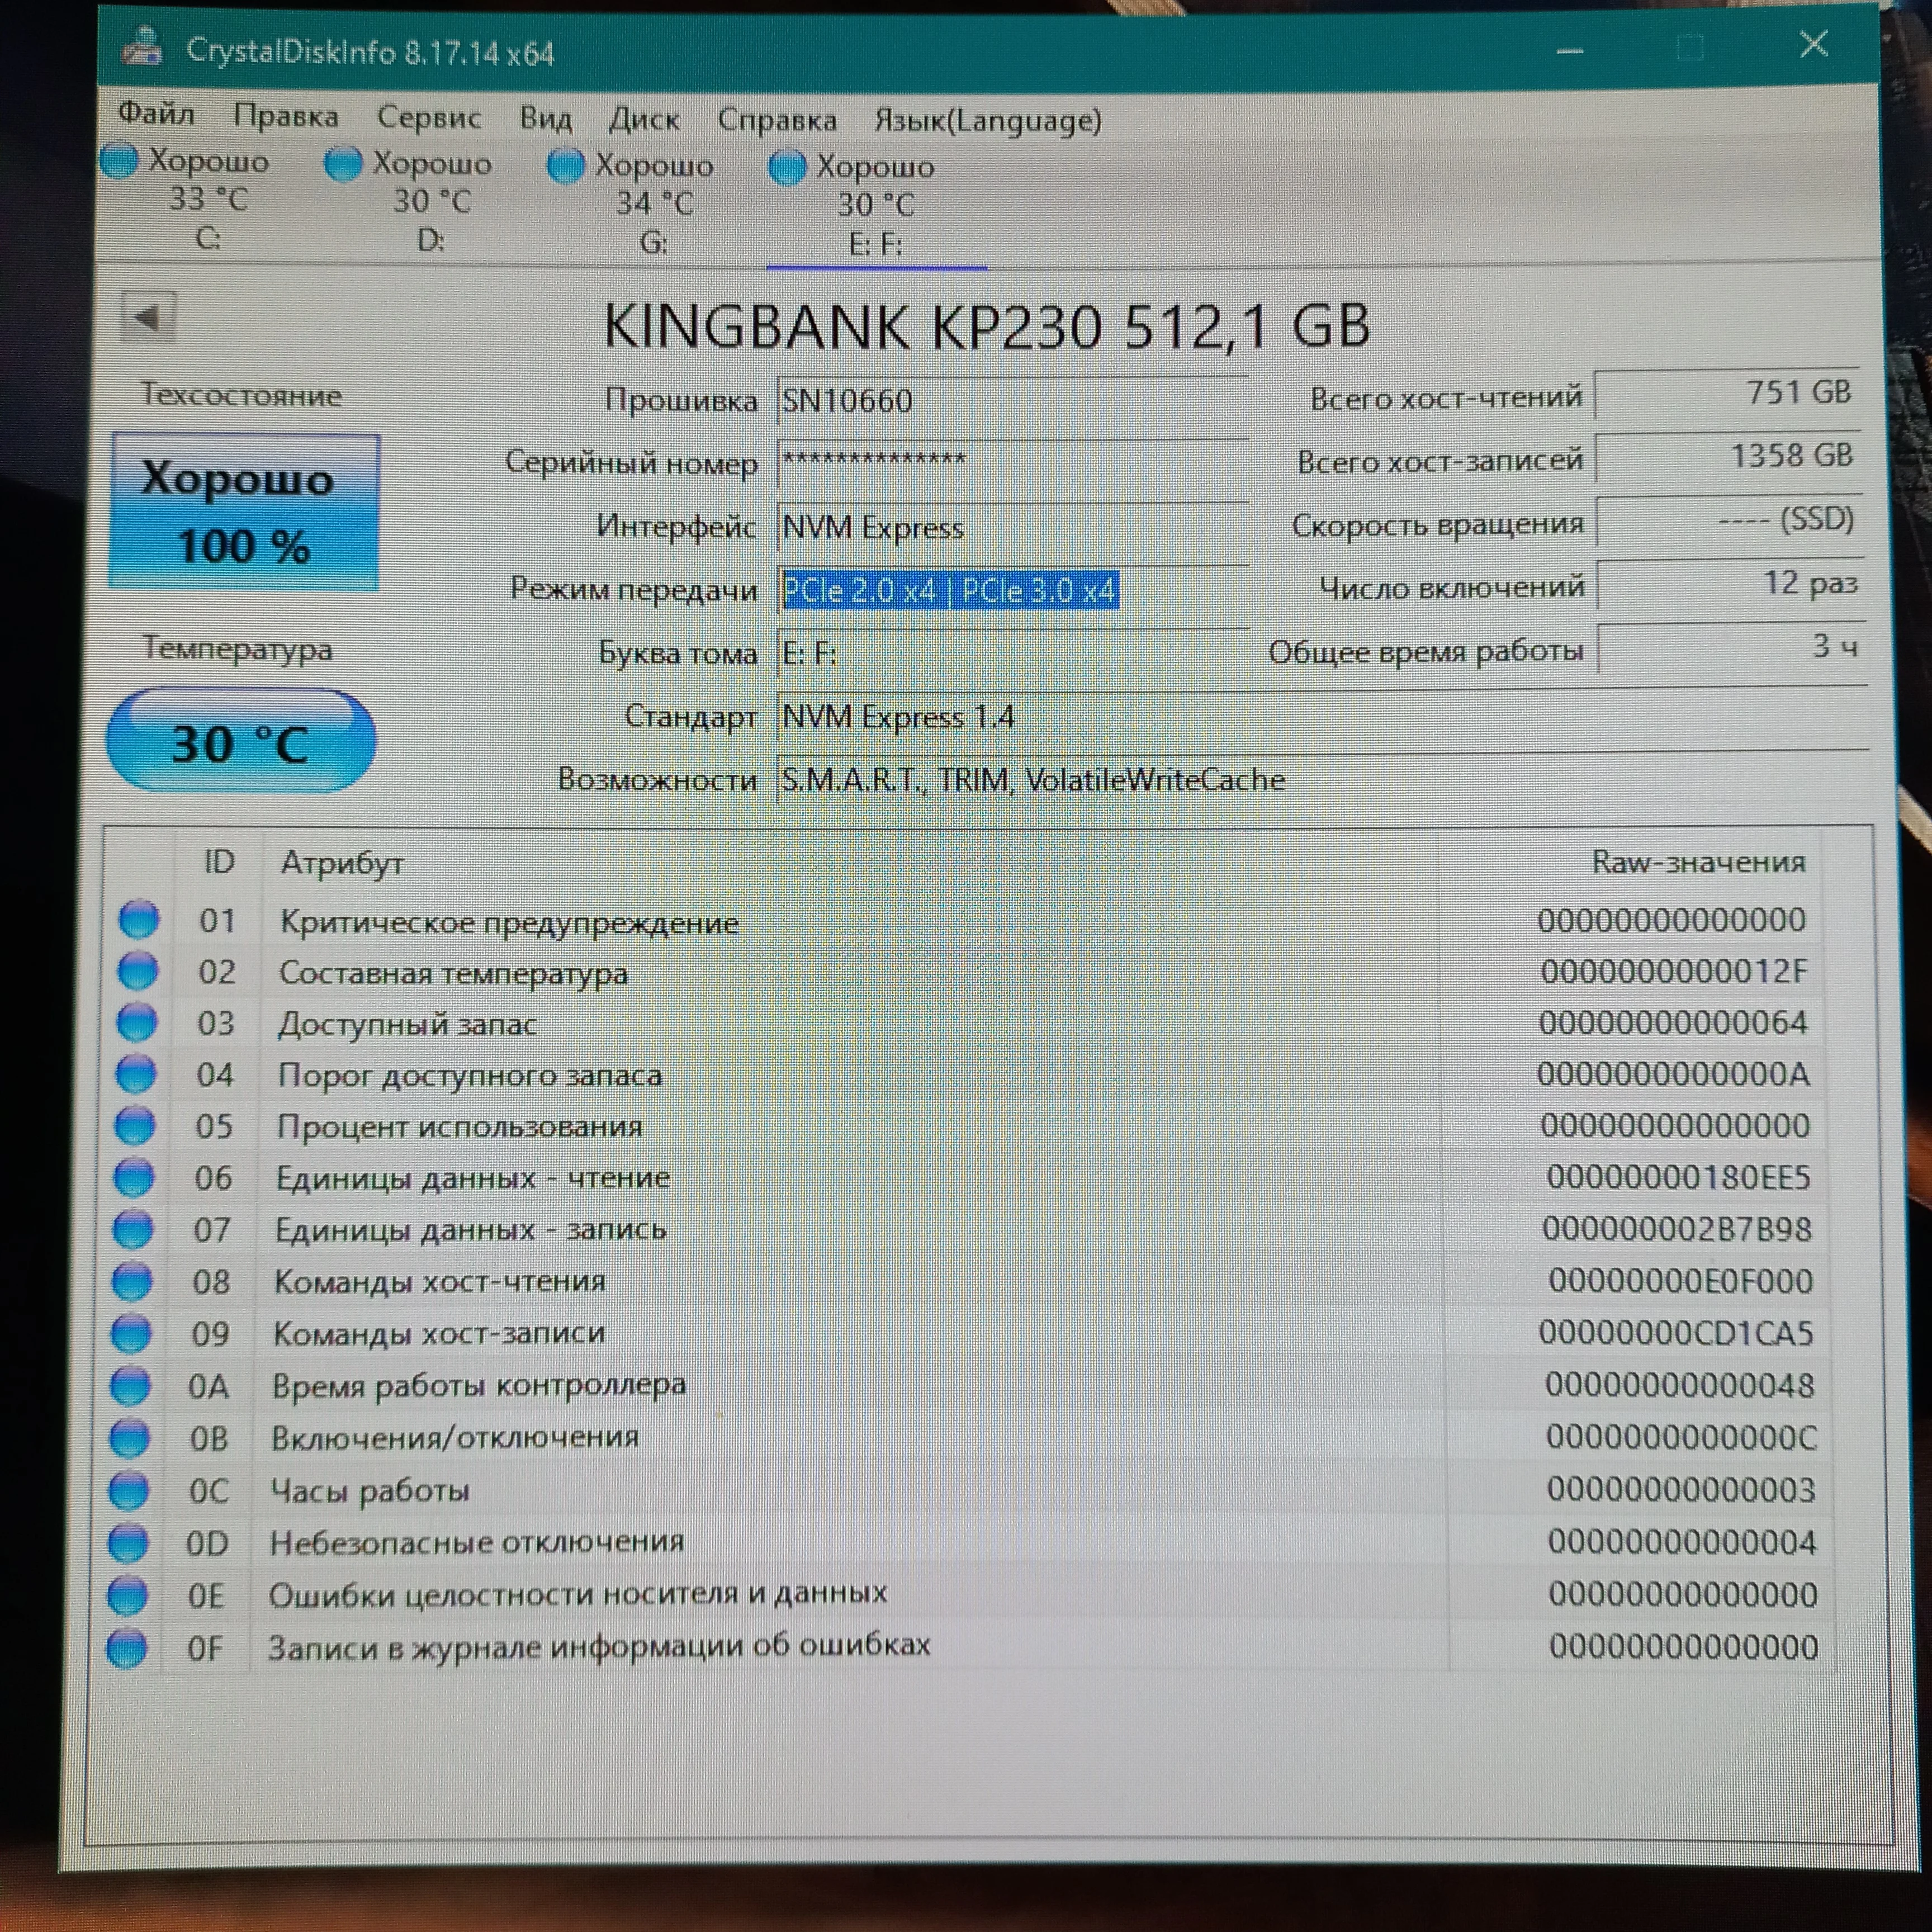The width and height of the screenshot is (1932, 1932).
Task: Open the Файл menu
Action: 156,114
